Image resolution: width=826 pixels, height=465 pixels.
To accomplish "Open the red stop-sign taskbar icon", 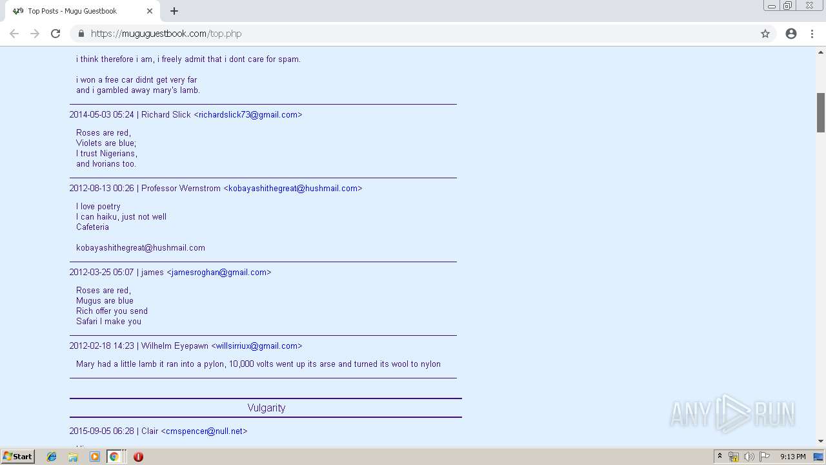I will point(138,457).
